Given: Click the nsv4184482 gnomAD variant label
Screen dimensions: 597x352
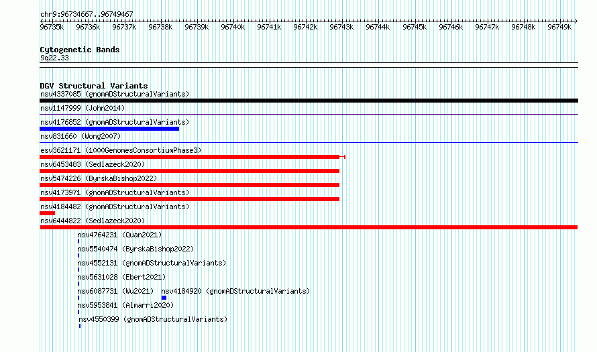Looking at the screenshot, I should [115, 207].
